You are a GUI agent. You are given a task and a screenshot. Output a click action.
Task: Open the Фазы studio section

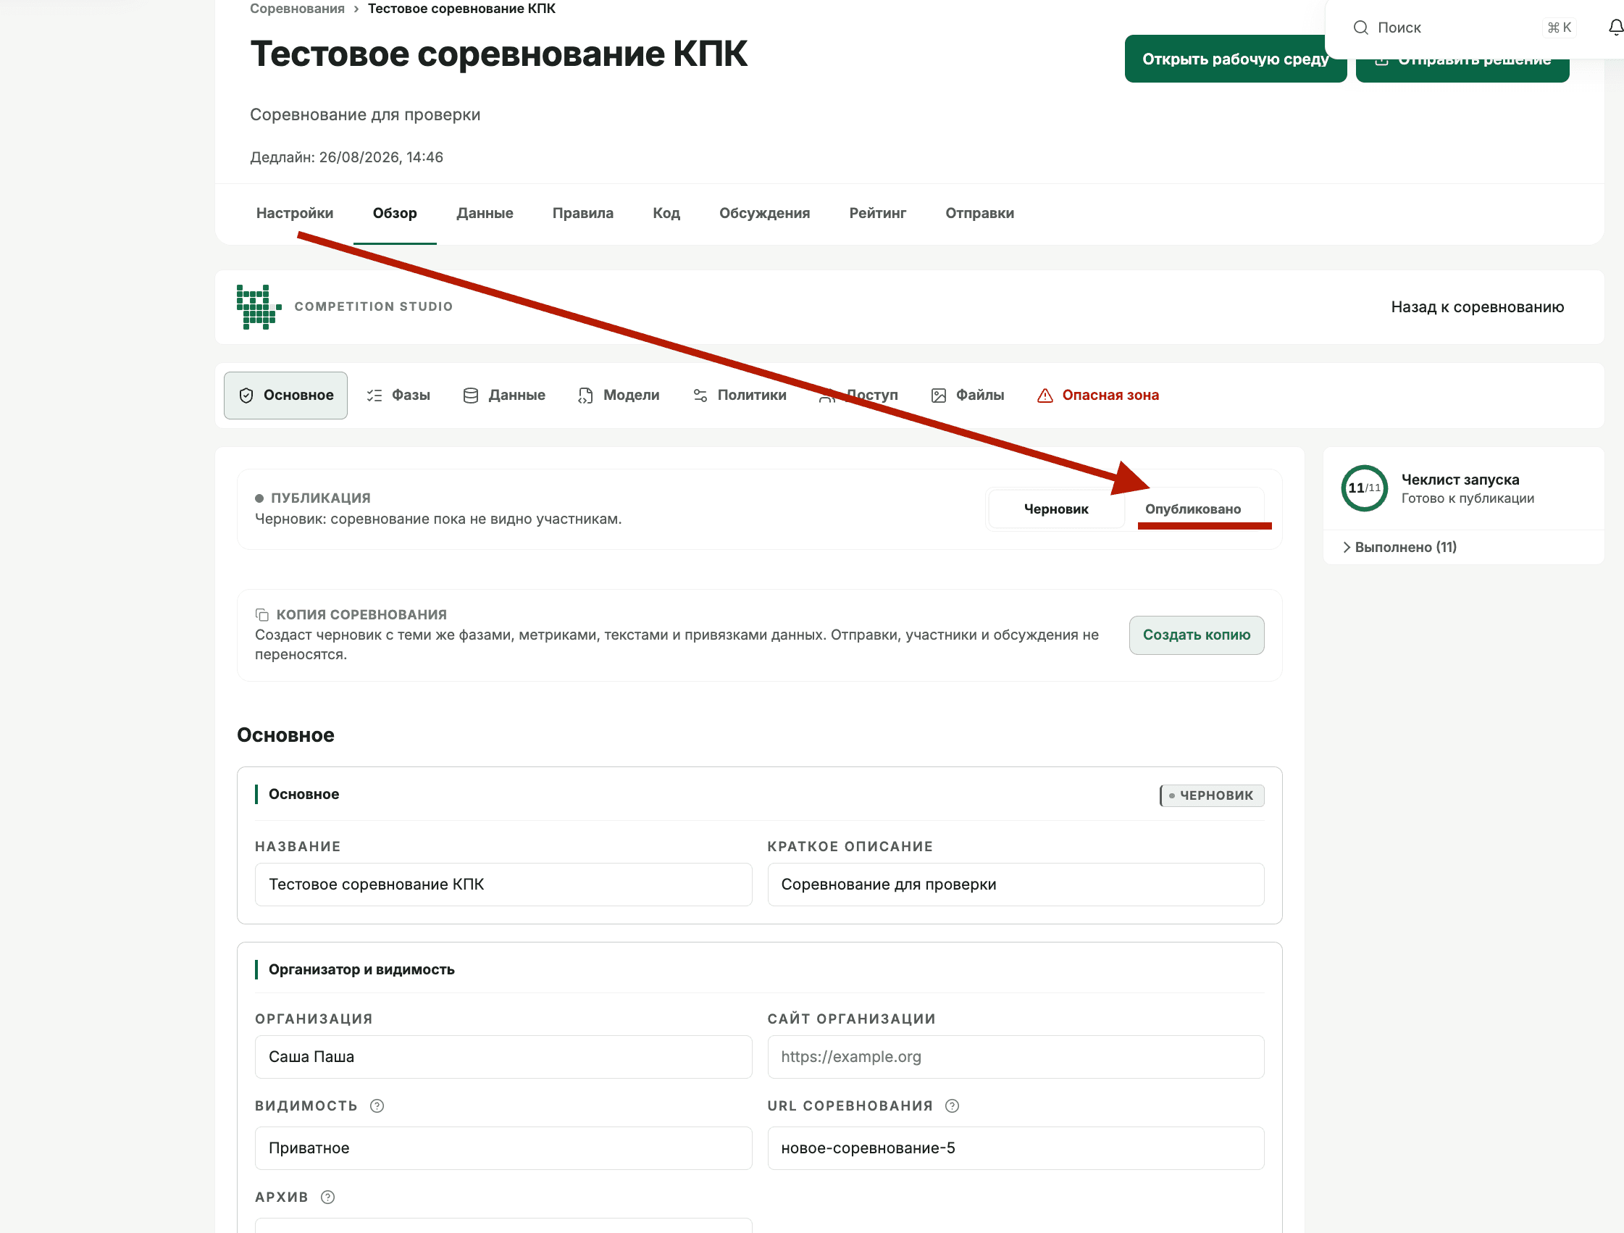pos(398,396)
